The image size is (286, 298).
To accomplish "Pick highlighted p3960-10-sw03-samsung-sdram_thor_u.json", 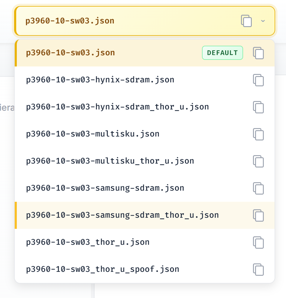I will point(145,215).
